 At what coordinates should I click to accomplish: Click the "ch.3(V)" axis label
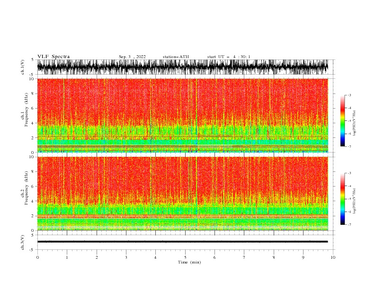tap(23, 243)
